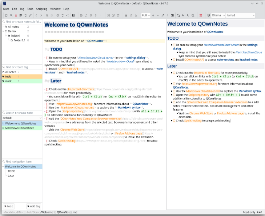Collapse the Demo folder tree node

[x=3, y=31]
